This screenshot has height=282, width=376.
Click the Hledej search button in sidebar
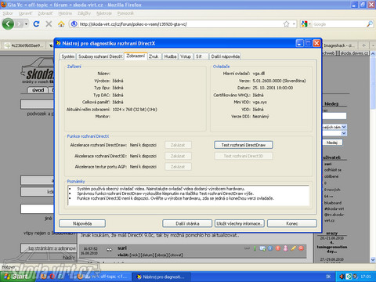pyautogui.click(x=331, y=143)
